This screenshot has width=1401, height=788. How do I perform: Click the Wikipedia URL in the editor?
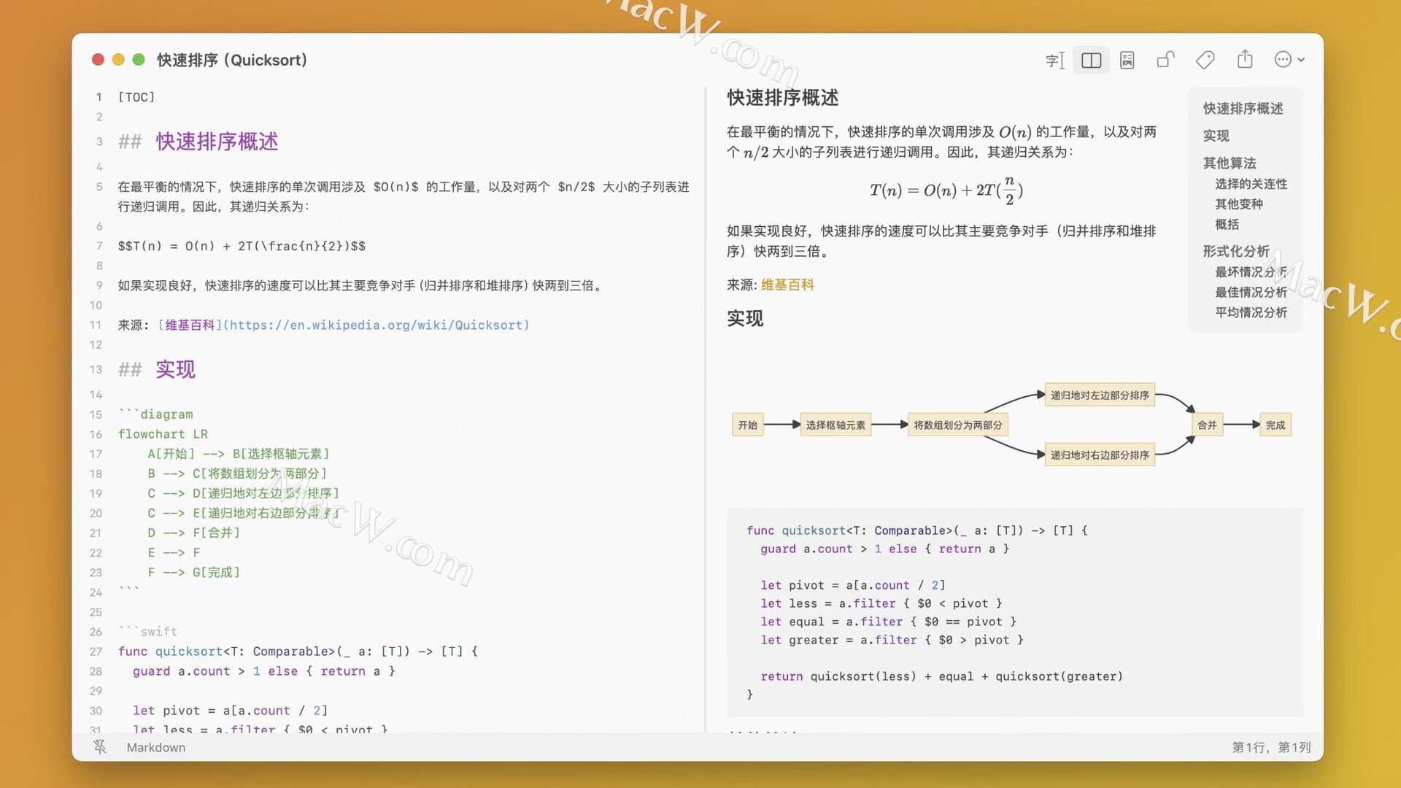coord(376,325)
